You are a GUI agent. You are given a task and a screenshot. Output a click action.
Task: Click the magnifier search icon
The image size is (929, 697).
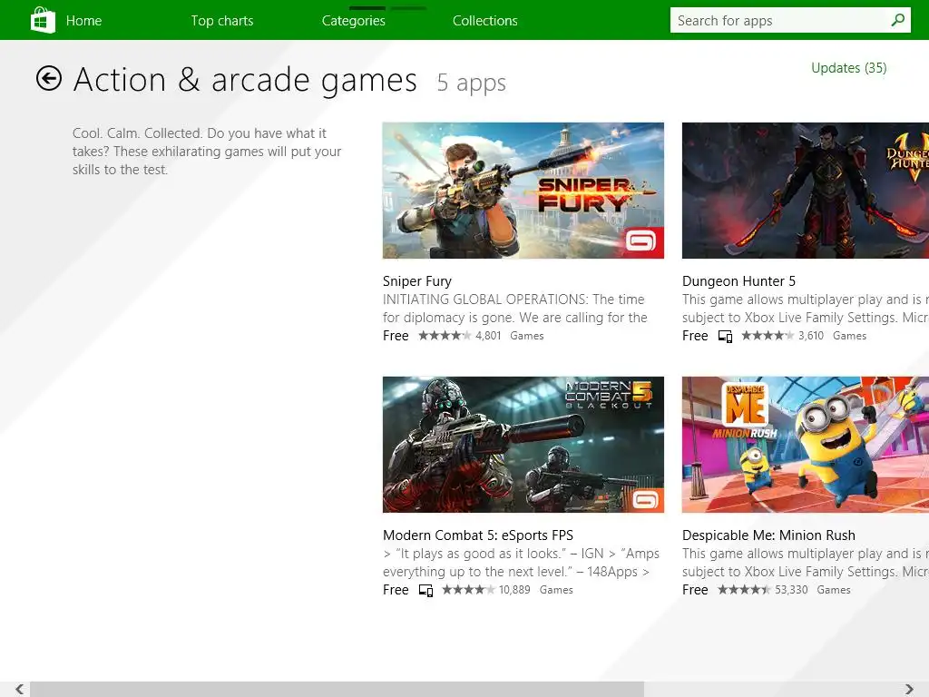897,20
